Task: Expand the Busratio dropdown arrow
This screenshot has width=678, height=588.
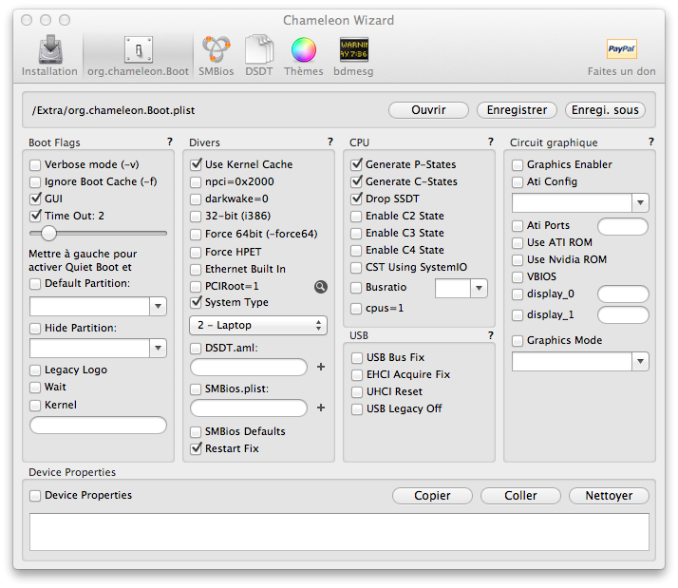Action: pyautogui.click(x=480, y=289)
